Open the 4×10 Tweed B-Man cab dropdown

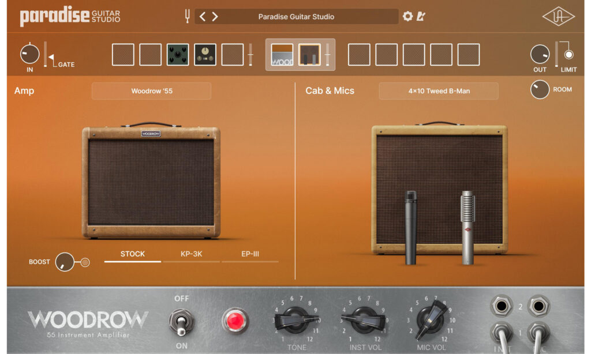pos(438,91)
